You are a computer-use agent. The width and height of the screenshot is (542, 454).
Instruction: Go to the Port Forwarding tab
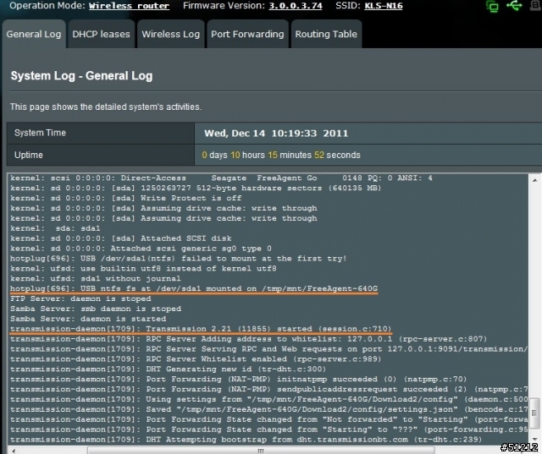pyautogui.click(x=247, y=35)
